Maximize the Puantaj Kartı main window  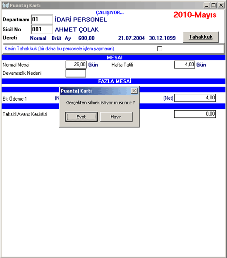[213, 5]
